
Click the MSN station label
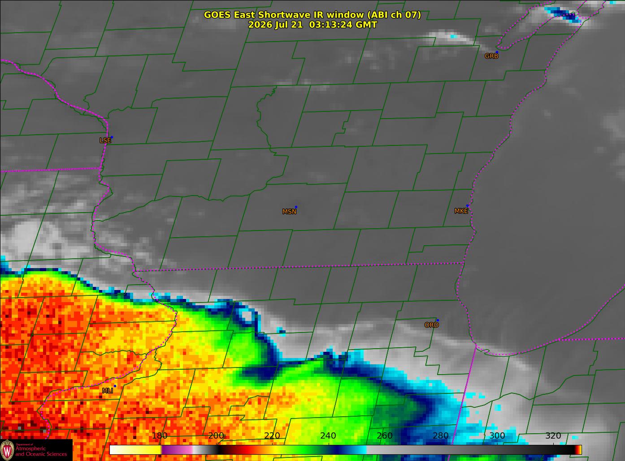coord(289,212)
